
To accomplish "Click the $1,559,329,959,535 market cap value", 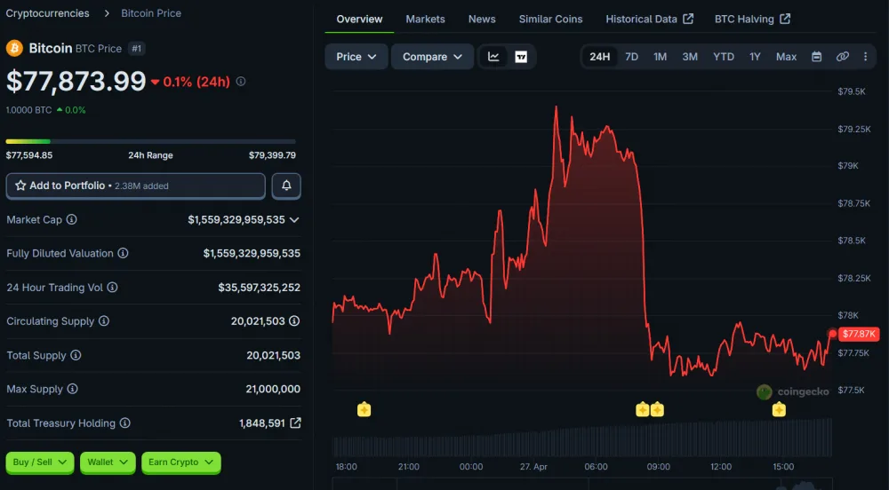I will click(x=236, y=219).
